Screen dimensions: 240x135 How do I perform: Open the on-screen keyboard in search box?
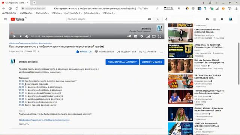150,19
